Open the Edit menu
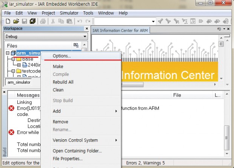This screenshot has width=234, height=168. (19, 13)
